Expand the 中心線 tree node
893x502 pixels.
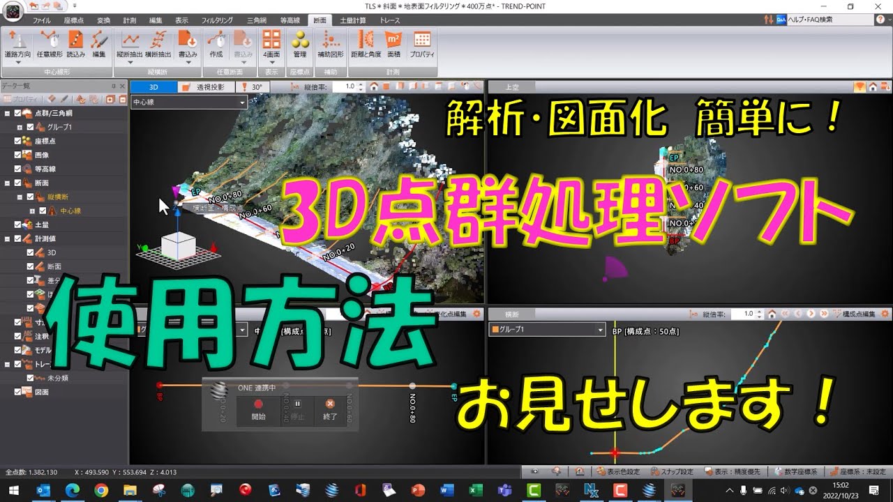[x=32, y=211]
